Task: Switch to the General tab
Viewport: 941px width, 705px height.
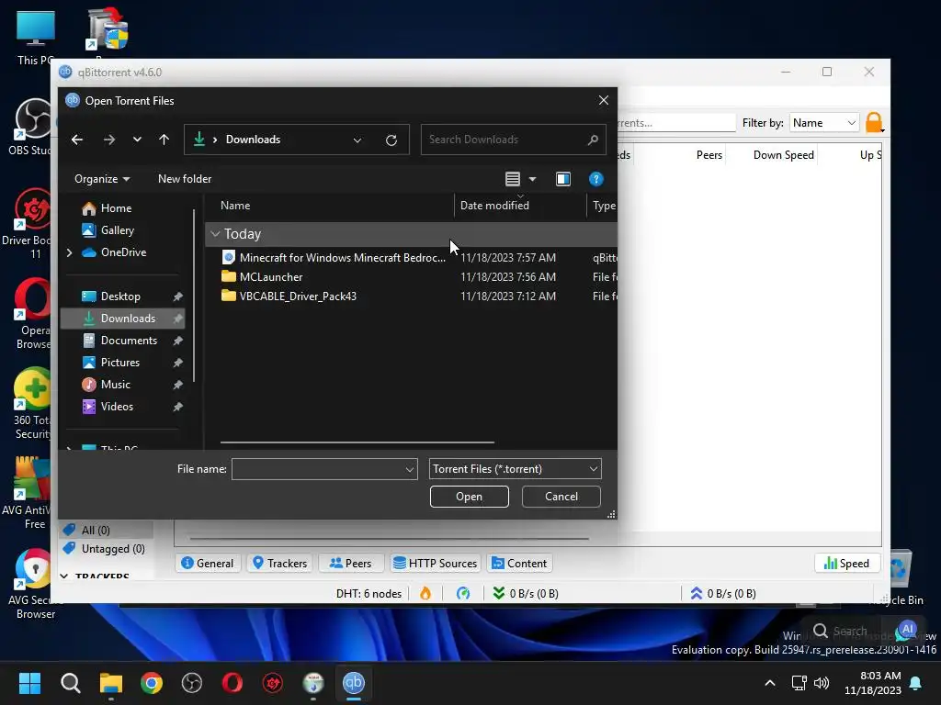Action: (207, 564)
